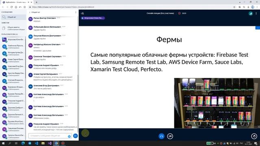Click Симонов Тимофей Сергеевич name in chat
Viewport: 260px width, 146px height.
48,56
